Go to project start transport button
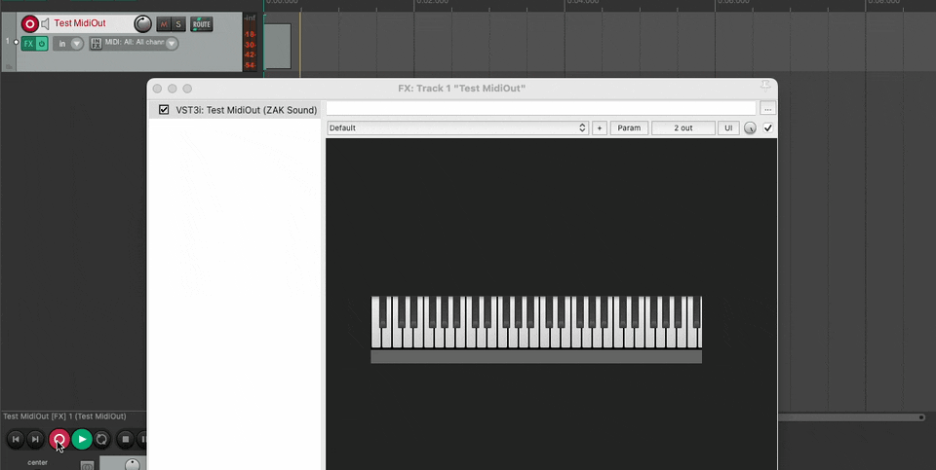936x470 pixels. [17, 440]
